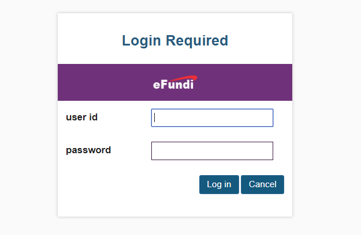Image resolution: width=361 pixels, height=235 pixels.
Task: Focus the password input field
Action: 212,151
